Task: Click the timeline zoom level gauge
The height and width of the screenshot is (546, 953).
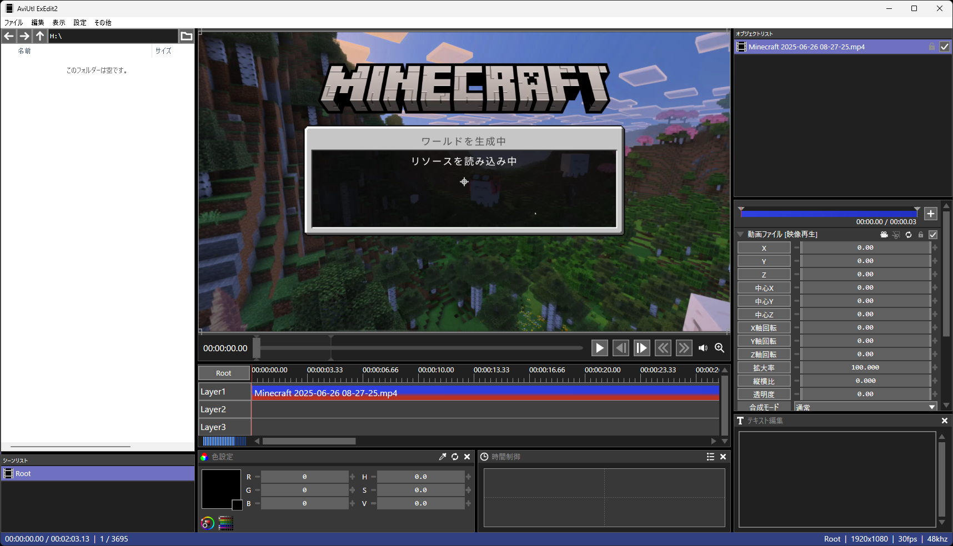Action: pyautogui.click(x=224, y=441)
